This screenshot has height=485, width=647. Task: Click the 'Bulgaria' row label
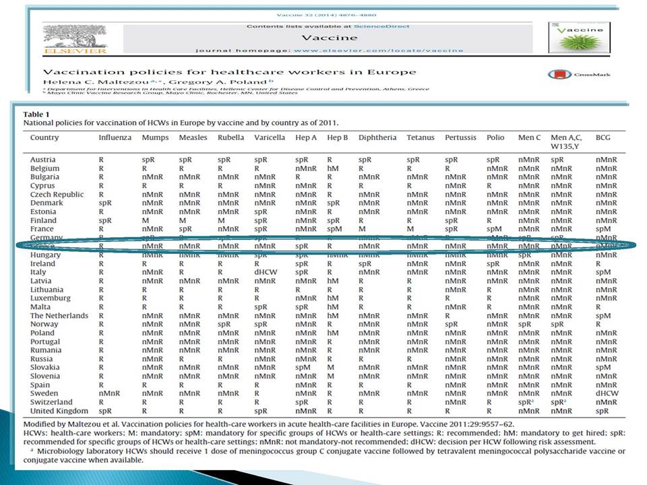tap(44, 176)
